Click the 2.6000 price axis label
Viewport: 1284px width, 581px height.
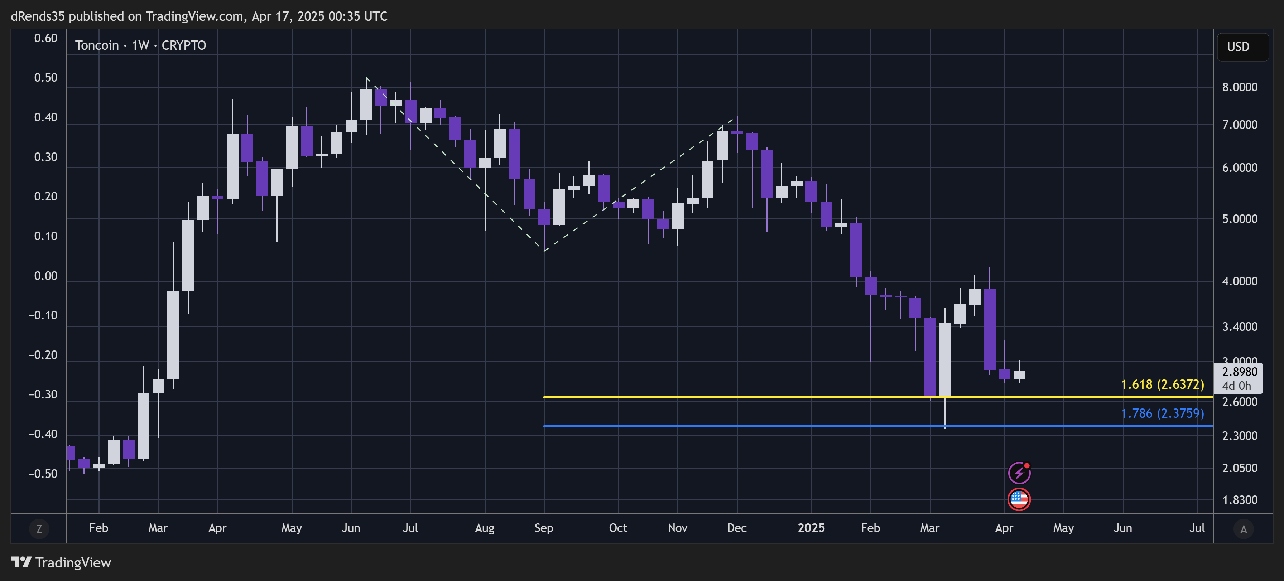click(1239, 402)
